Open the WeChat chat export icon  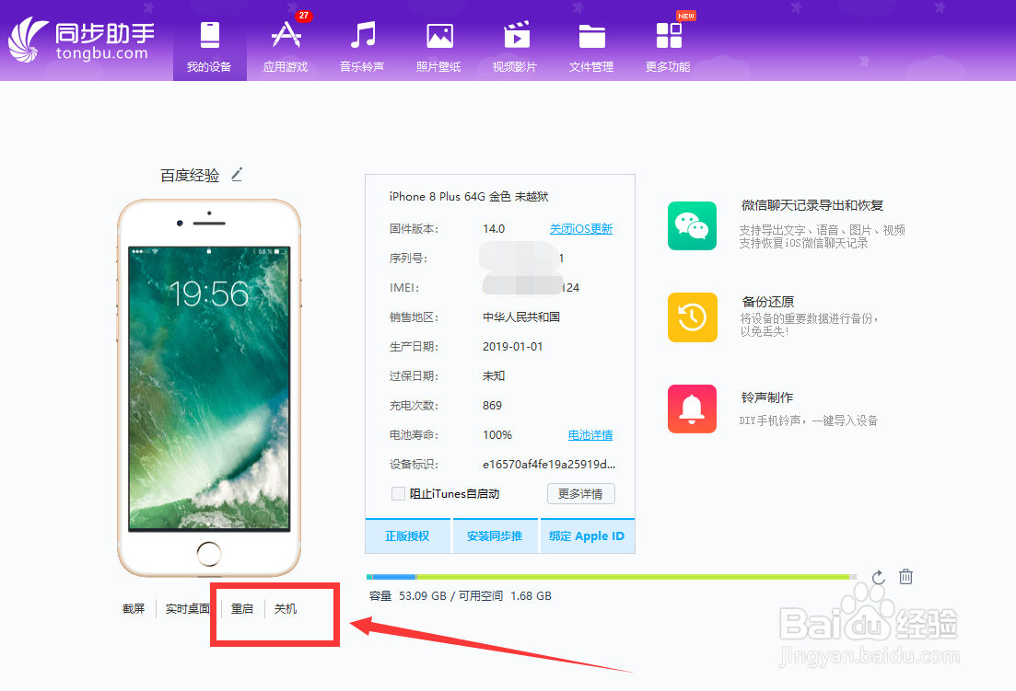692,225
